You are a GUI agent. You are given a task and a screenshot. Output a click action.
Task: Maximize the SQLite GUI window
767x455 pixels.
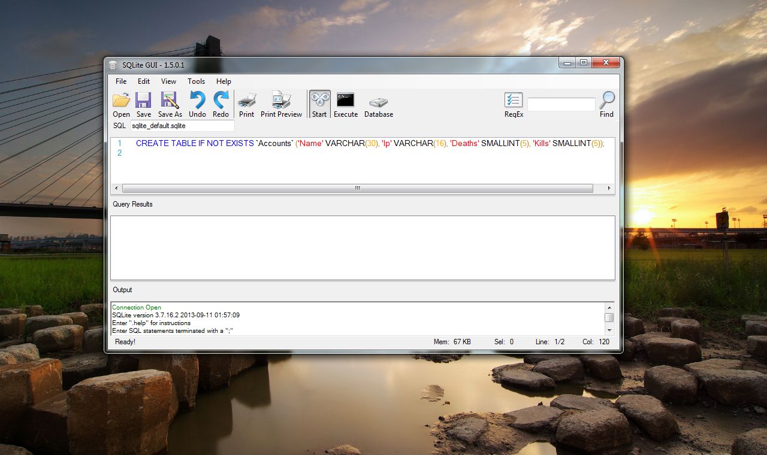583,62
